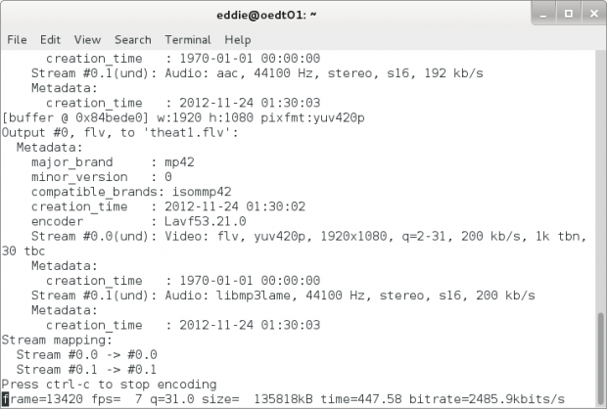This screenshot has height=409, width=607.
Task: Open the Help menu
Action: [238, 40]
